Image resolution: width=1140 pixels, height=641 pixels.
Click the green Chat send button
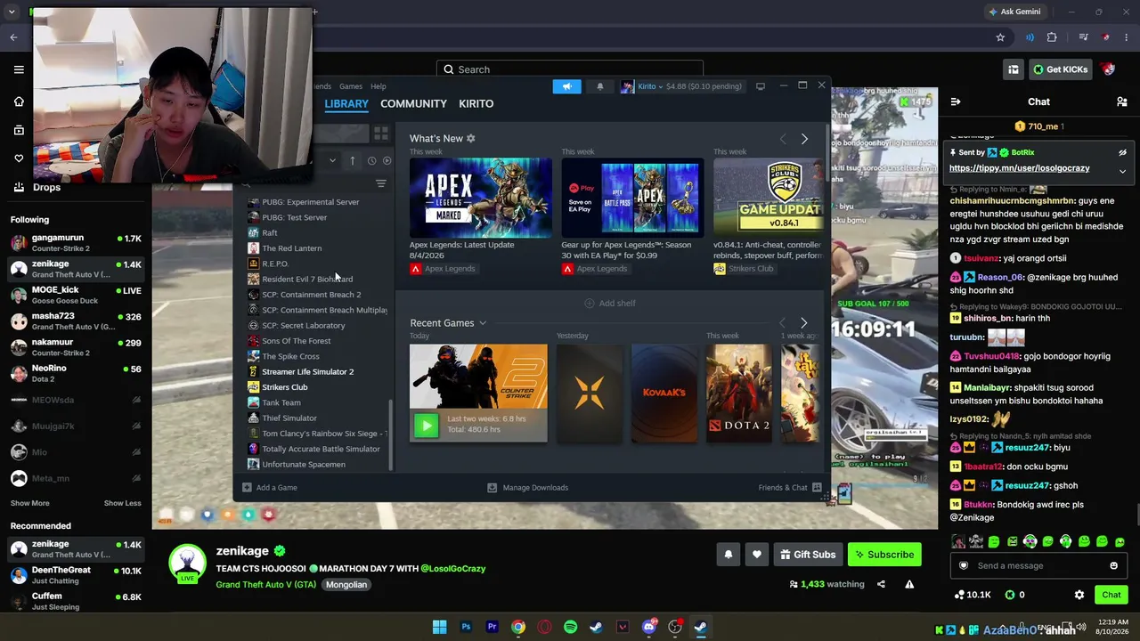[1111, 595]
